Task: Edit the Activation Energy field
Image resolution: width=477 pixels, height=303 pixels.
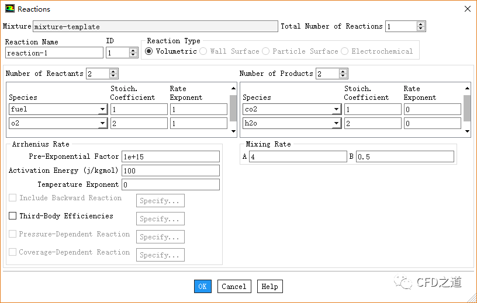Action: [x=170, y=170]
